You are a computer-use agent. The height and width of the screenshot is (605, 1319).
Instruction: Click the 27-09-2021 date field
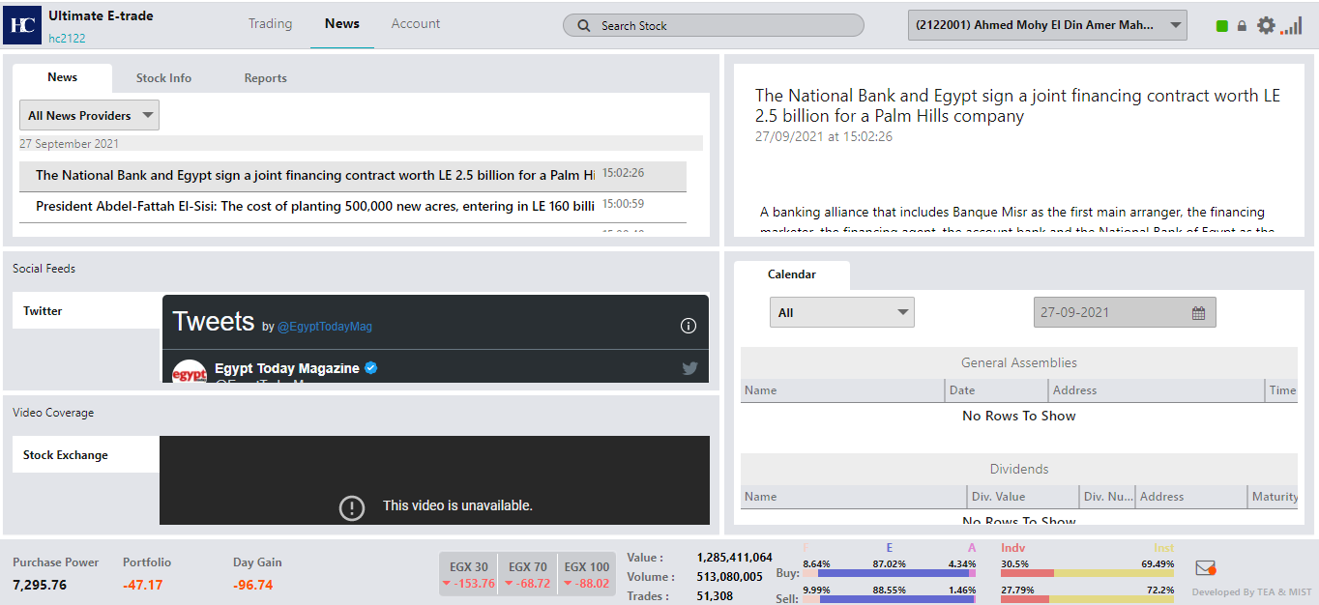1125,312
